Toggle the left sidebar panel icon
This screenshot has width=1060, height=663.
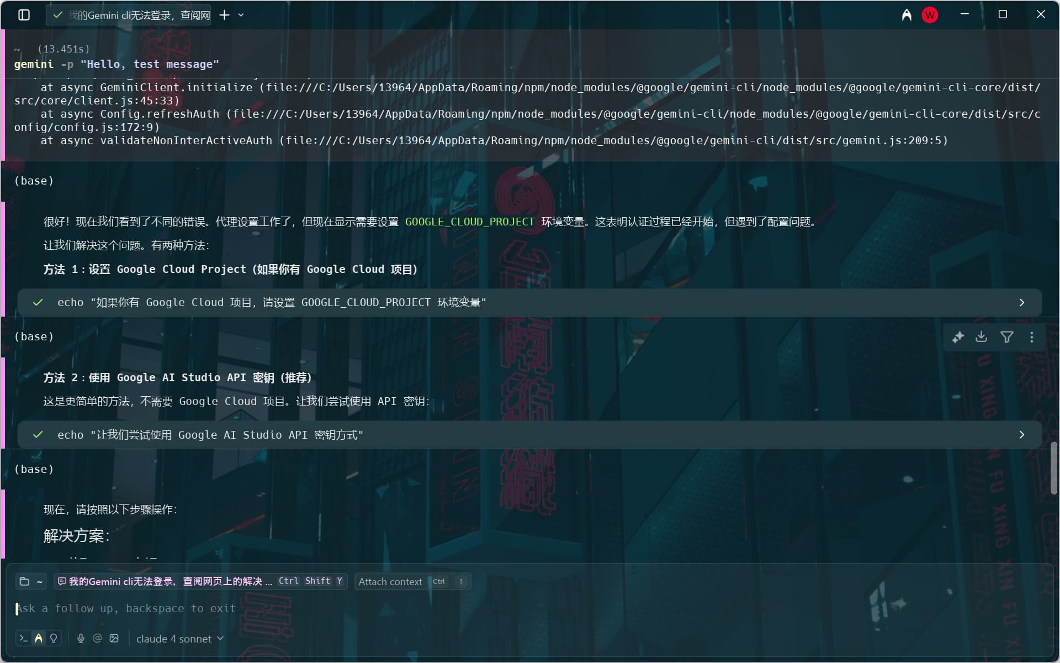(24, 15)
